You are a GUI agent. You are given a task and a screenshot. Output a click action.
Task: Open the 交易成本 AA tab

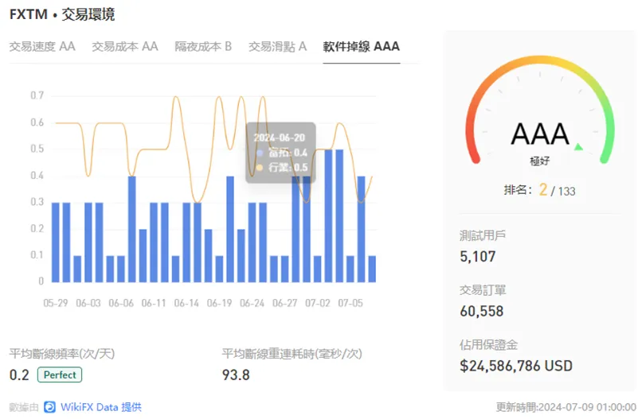(125, 46)
